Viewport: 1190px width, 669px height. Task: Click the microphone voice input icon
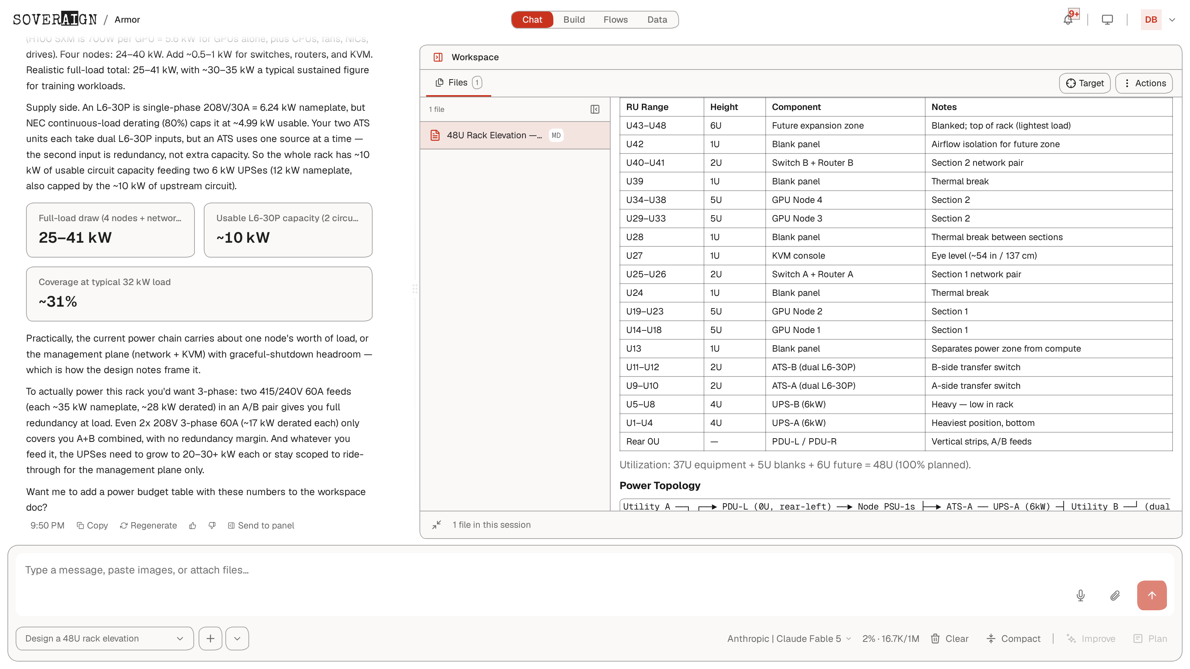point(1081,595)
